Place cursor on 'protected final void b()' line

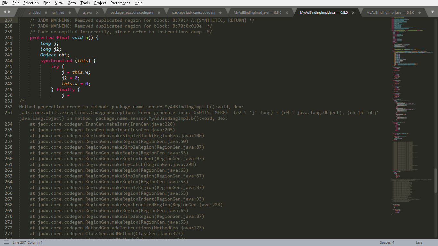click(64, 37)
